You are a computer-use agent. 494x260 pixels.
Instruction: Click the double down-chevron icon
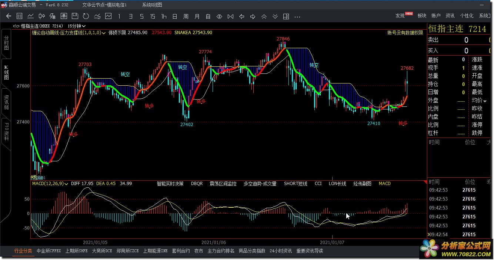coord(275,16)
